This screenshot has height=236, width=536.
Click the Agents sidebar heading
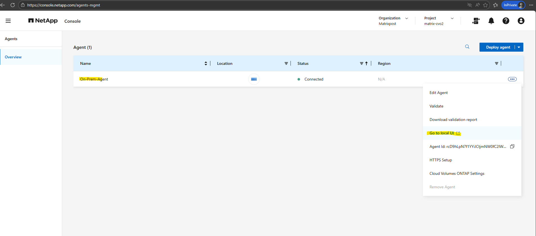tap(11, 39)
